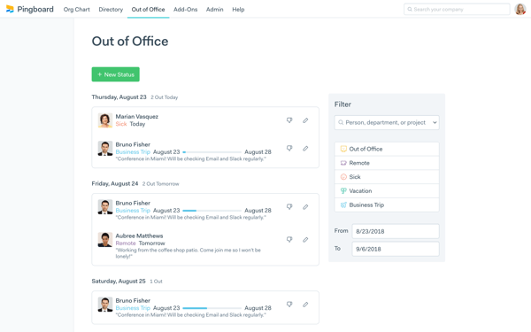This screenshot has height=332, width=531.
Task: Toggle the Sick status filter
Action: coord(387,177)
